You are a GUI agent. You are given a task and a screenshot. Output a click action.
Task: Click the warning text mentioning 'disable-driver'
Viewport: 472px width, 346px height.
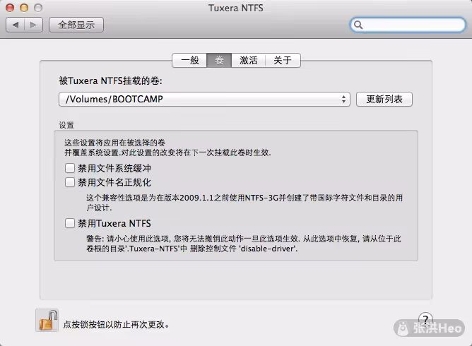pyautogui.click(x=244, y=244)
